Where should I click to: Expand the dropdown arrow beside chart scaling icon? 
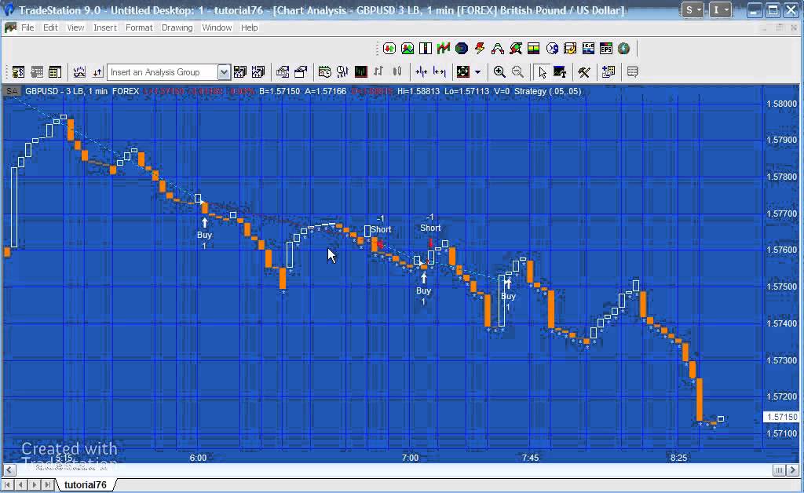[477, 71]
